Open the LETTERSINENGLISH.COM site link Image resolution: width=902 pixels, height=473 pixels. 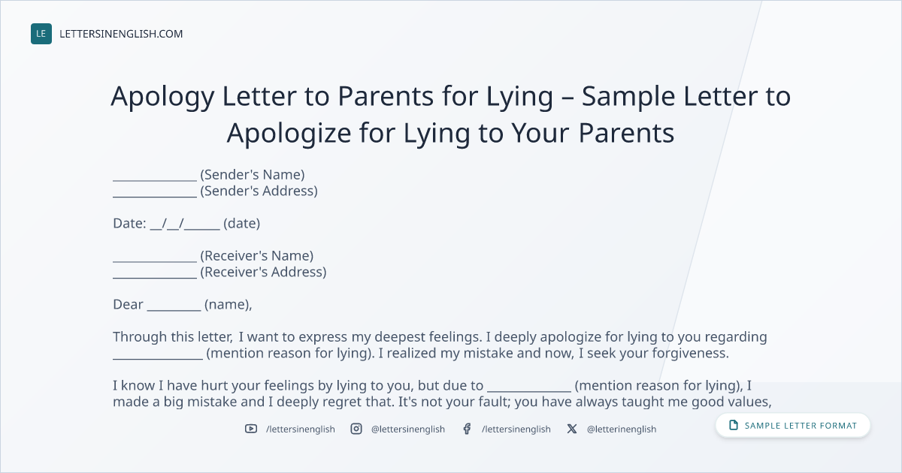pos(121,34)
